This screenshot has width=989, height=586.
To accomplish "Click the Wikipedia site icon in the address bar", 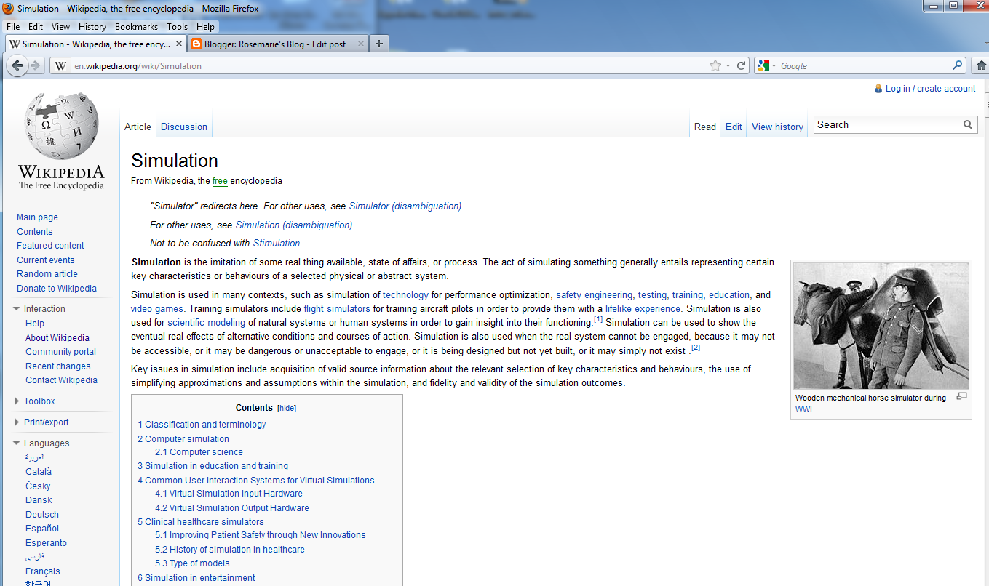I will click(x=61, y=65).
